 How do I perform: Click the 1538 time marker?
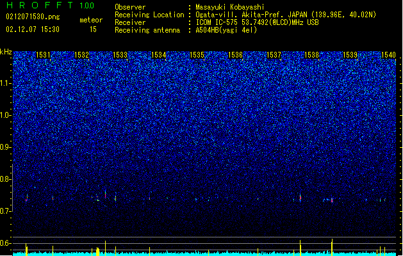click(x=312, y=54)
